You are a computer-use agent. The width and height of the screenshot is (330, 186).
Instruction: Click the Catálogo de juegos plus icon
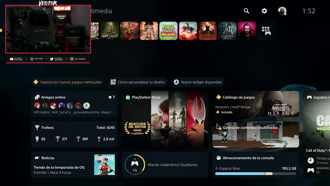coord(218,97)
